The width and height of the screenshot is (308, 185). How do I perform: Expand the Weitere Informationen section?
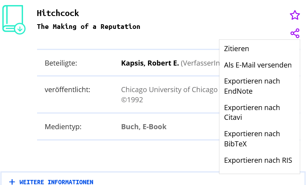tap(56, 182)
